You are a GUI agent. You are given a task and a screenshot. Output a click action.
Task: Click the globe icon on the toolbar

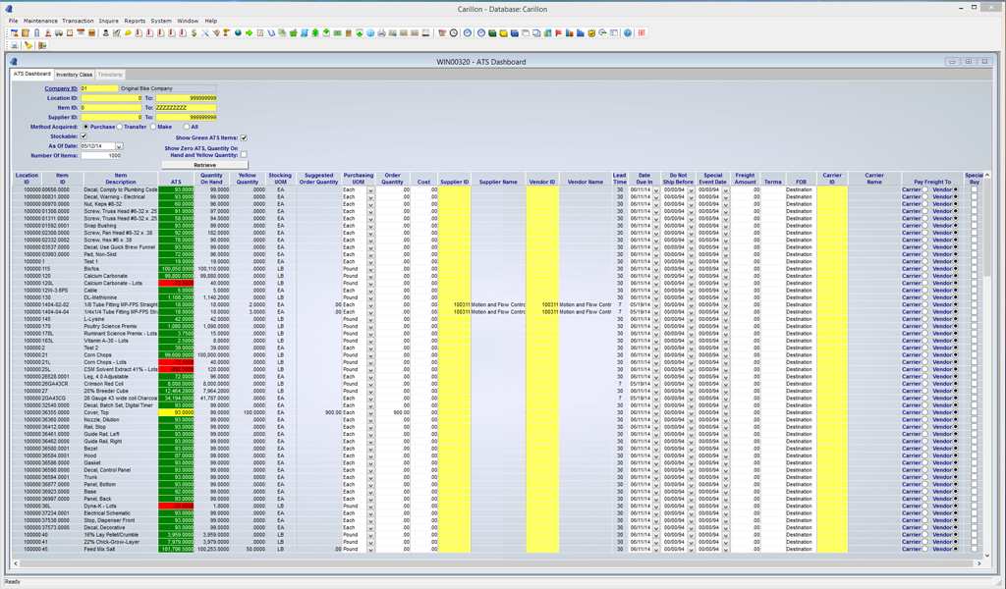pyautogui.click(x=237, y=33)
